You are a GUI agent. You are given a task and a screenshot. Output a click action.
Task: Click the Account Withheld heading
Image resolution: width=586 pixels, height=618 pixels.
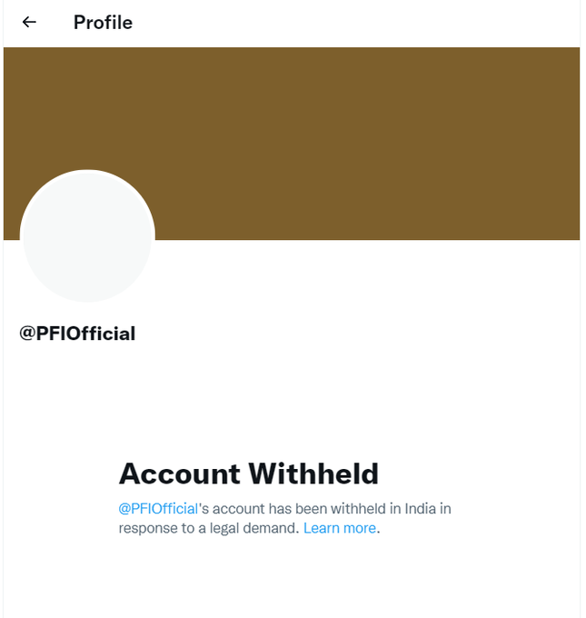249,473
